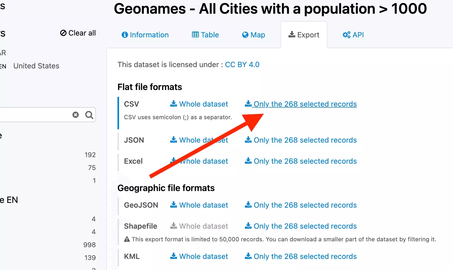Click the download icon for Shapefile selected records
453x270 pixels.
point(248,226)
